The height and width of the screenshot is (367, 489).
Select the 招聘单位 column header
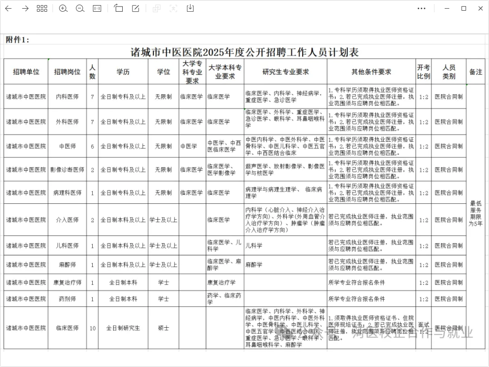coord(26,72)
